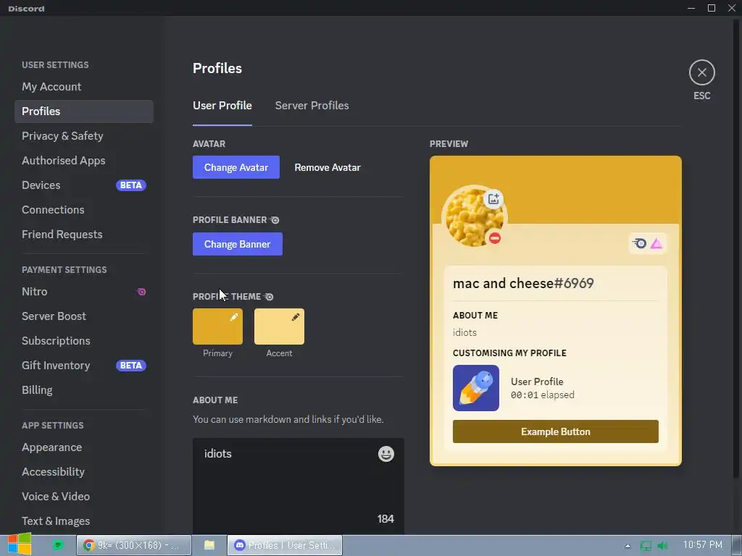This screenshot has width=742, height=556.
Task: Click the mac and cheese#6969 username
Action: click(523, 283)
